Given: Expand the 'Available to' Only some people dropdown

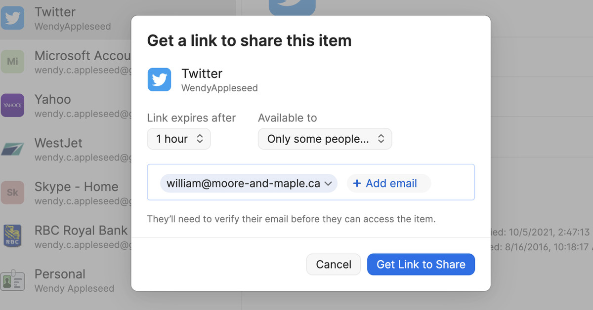Looking at the screenshot, I should pyautogui.click(x=325, y=139).
